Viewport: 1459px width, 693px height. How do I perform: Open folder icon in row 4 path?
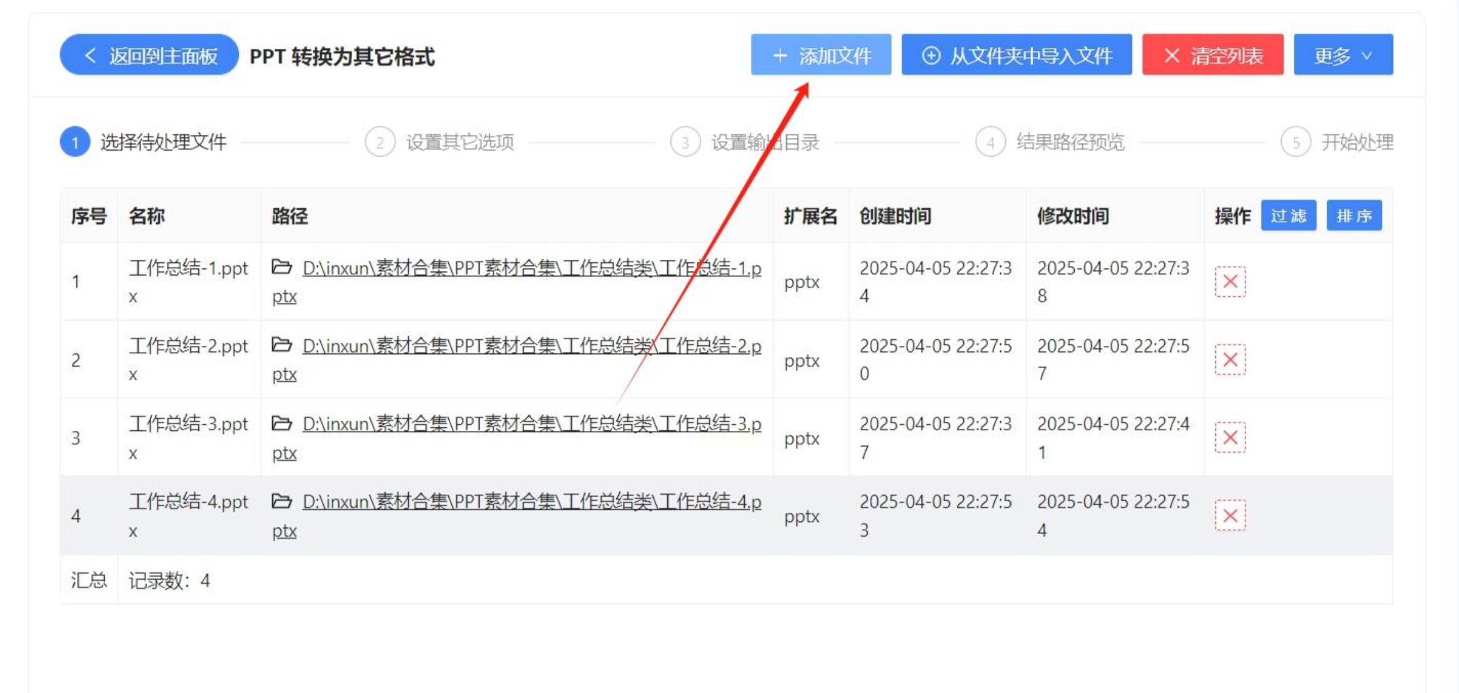282,501
